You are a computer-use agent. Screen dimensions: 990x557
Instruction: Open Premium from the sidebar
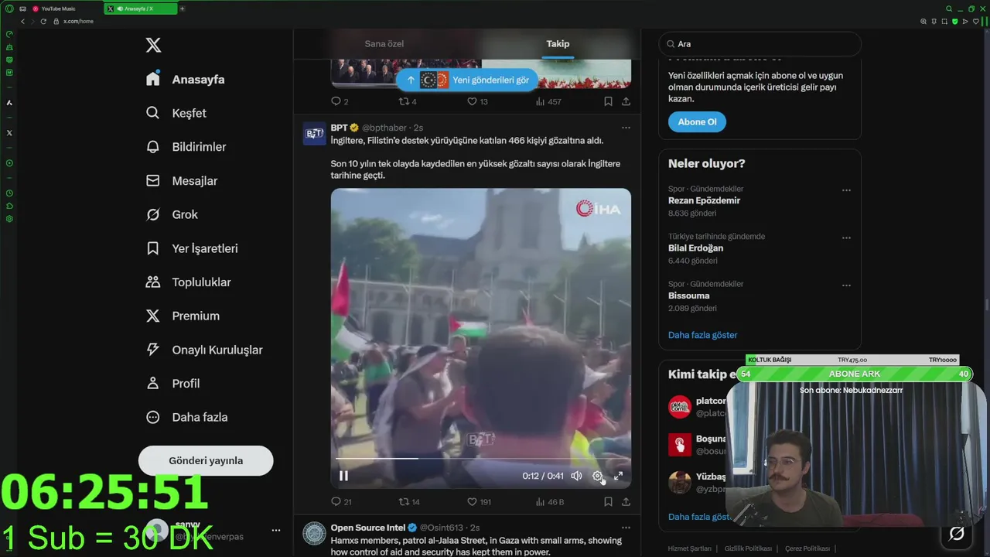click(x=183, y=316)
